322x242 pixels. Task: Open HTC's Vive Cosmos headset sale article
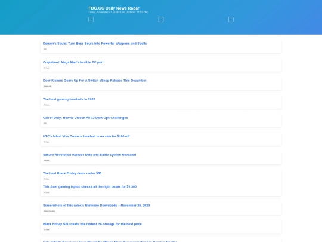click(x=86, y=136)
